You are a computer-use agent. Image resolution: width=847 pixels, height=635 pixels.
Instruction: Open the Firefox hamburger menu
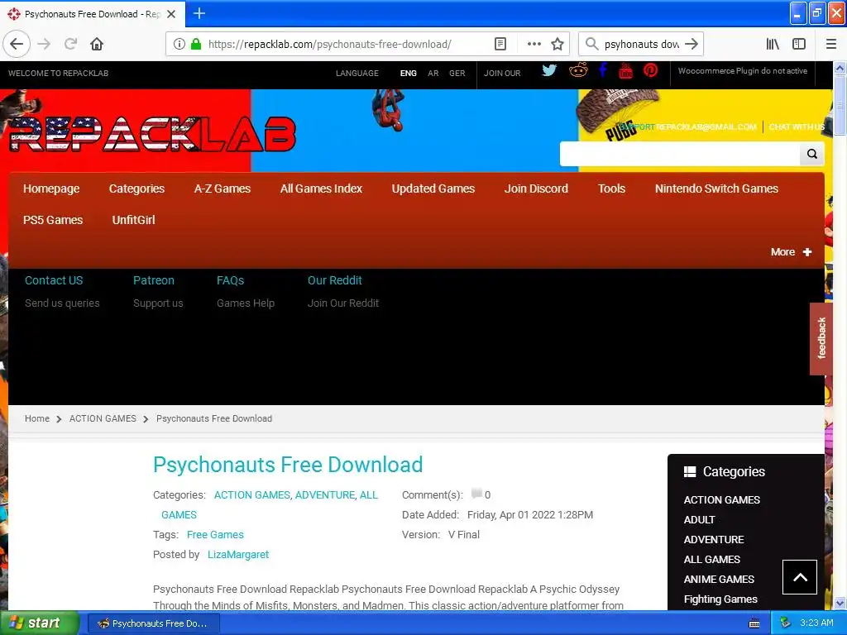coord(830,44)
